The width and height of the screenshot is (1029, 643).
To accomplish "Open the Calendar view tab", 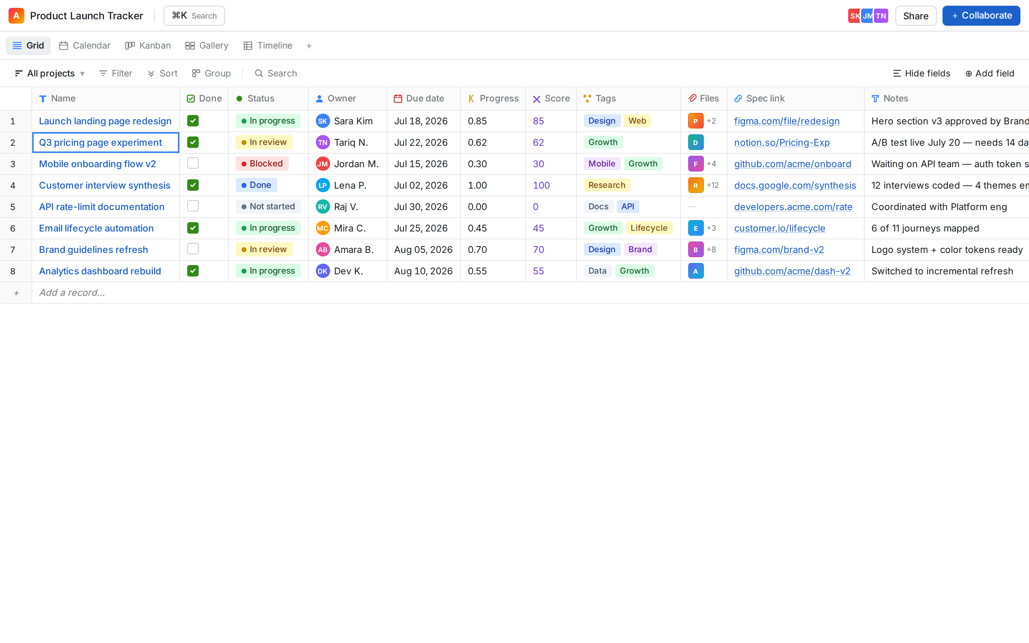I will point(85,45).
